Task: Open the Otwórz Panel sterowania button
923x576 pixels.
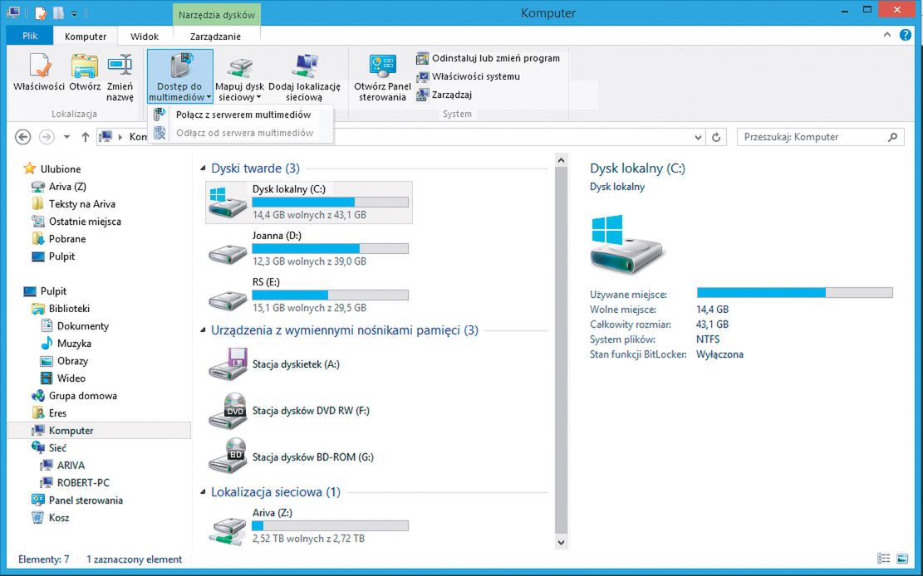Action: 383,78
